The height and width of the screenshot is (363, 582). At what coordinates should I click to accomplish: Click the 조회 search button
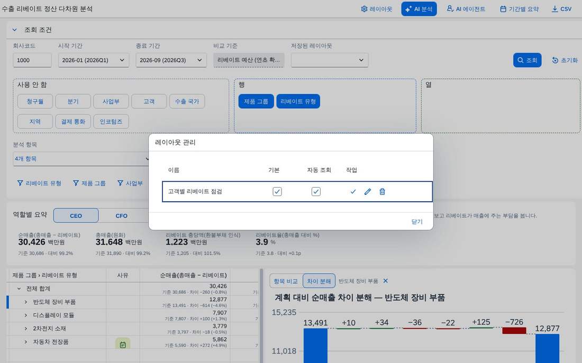527,60
